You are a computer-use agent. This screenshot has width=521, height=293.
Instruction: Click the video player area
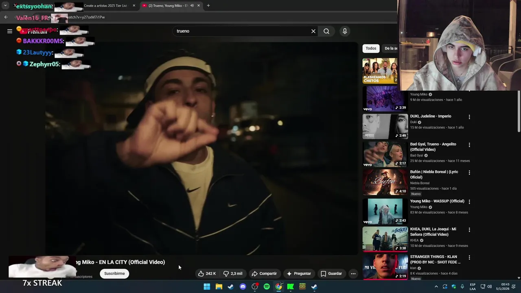pyautogui.click(x=202, y=149)
